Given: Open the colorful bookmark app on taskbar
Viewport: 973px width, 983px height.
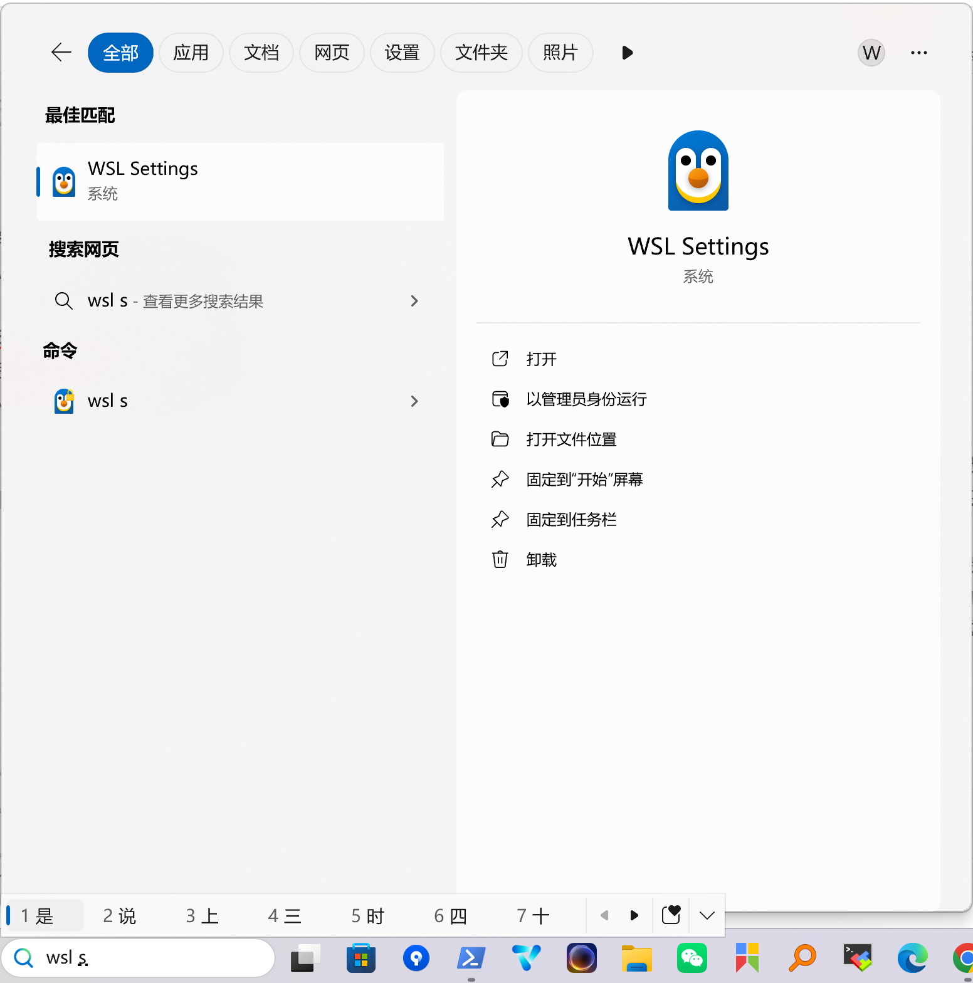Looking at the screenshot, I should pos(747,958).
